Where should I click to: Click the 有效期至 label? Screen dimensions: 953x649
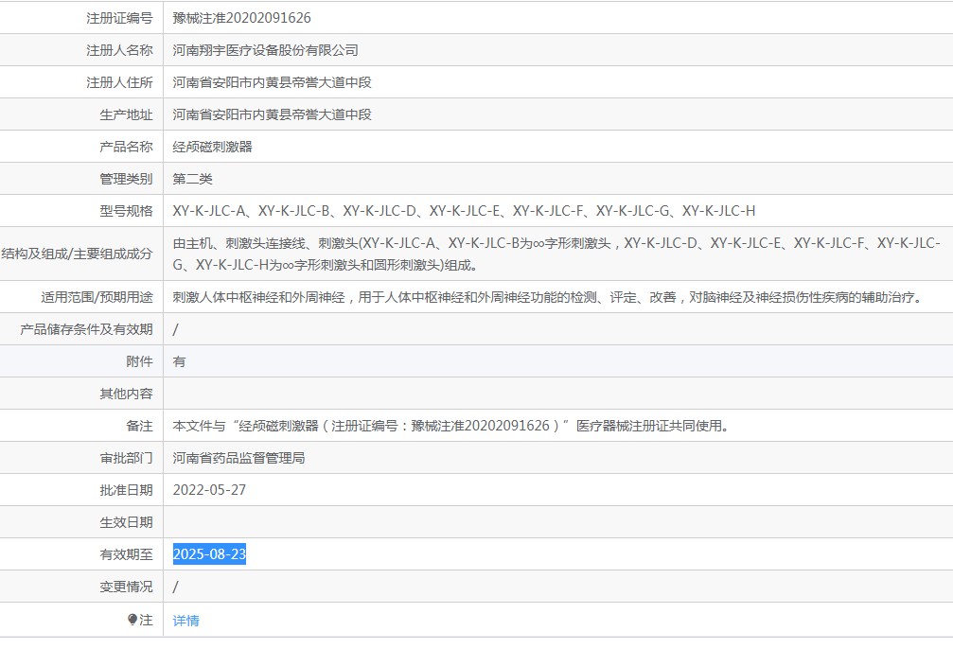(x=127, y=554)
